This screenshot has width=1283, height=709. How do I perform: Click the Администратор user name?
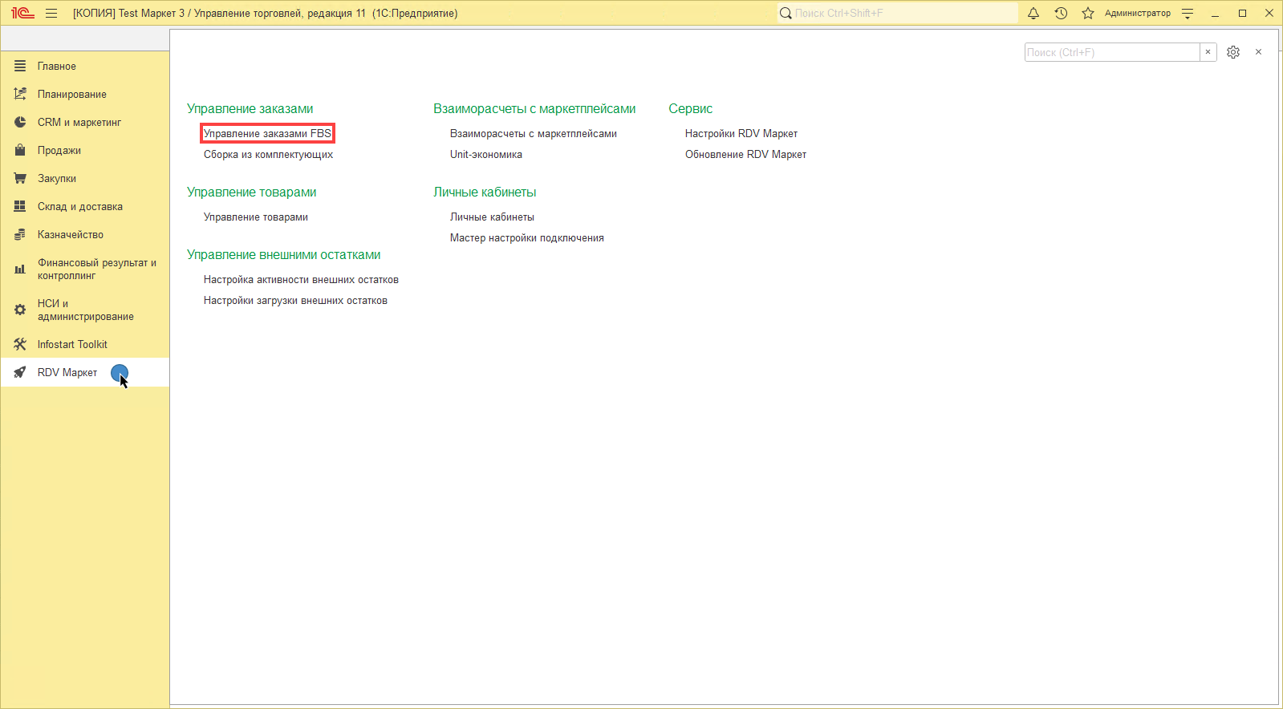(1137, 13)
